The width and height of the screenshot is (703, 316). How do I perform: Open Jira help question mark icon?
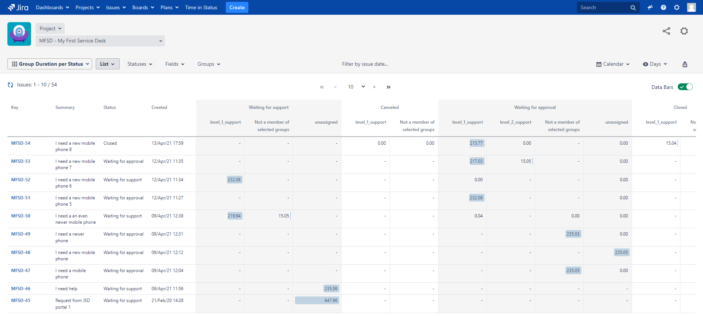tap(663, 7)
